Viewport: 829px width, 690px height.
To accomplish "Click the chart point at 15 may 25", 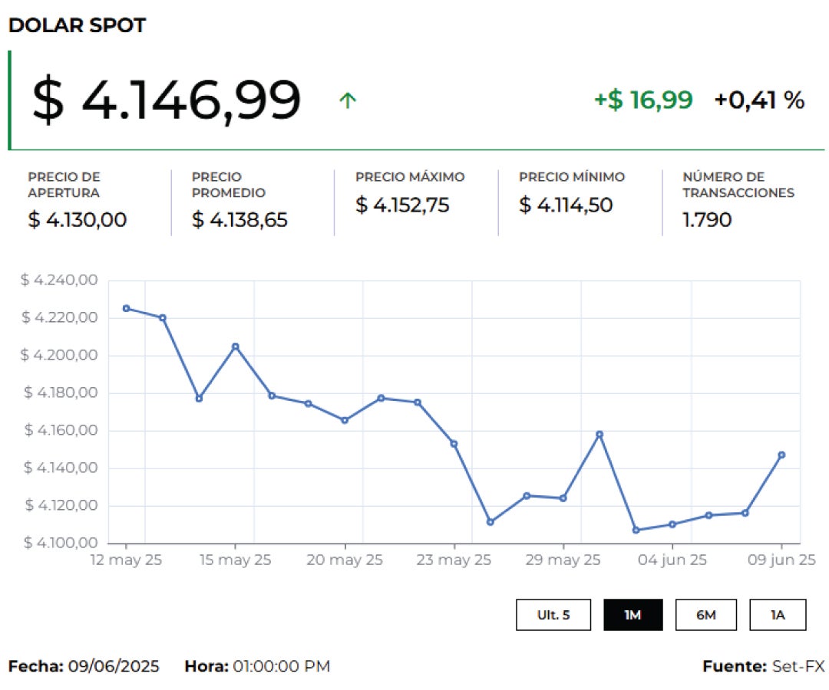I will [236, 347].
